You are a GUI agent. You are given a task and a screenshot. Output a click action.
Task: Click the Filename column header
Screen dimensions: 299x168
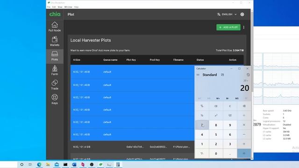178,60
